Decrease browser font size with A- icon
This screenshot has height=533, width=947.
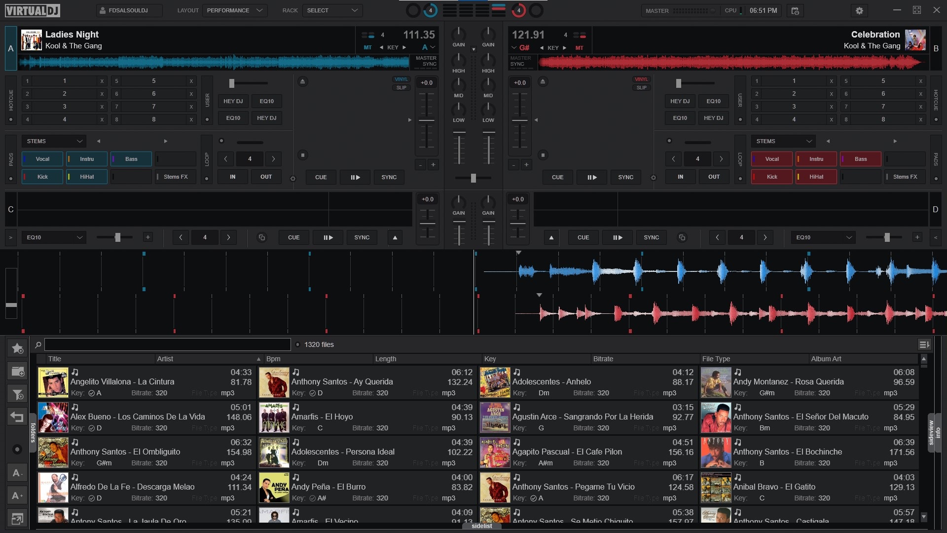click(x=17, y=473)
